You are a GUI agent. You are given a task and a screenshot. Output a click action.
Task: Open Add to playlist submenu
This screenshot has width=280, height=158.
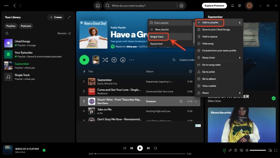pos(219,22)
